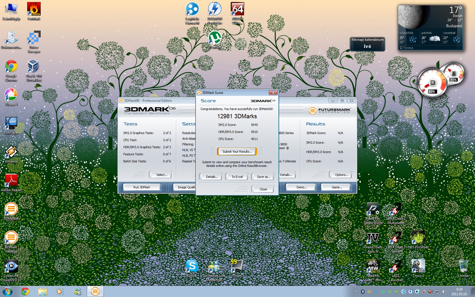The width and height of the screenshot is (475, 297).
Task: Launch Google Chrome desktop shortcut
Action: click(11, 71)
